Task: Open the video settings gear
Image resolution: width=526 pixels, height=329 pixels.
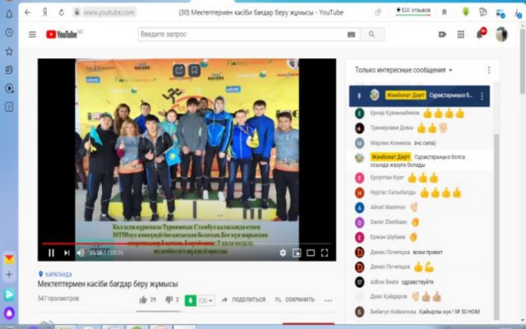Action: [283, 253]
